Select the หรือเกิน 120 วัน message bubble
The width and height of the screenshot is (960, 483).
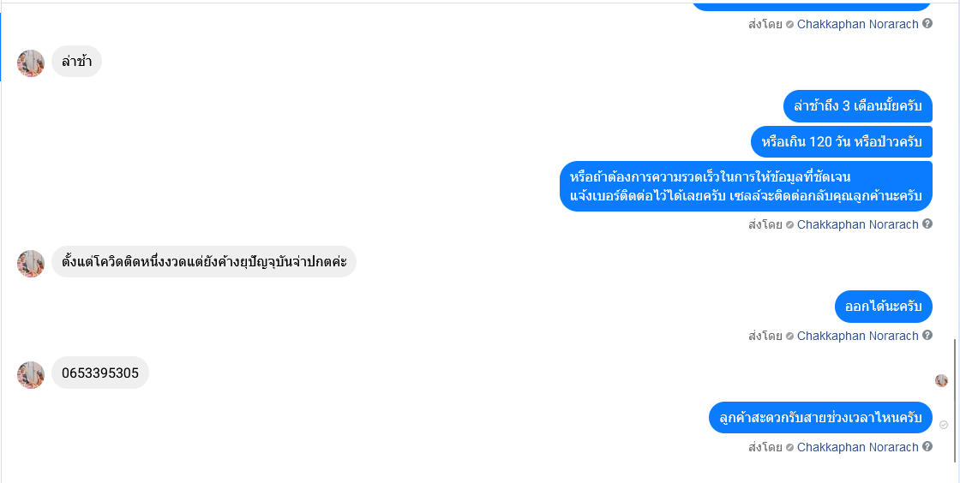[x=842, y=142]
